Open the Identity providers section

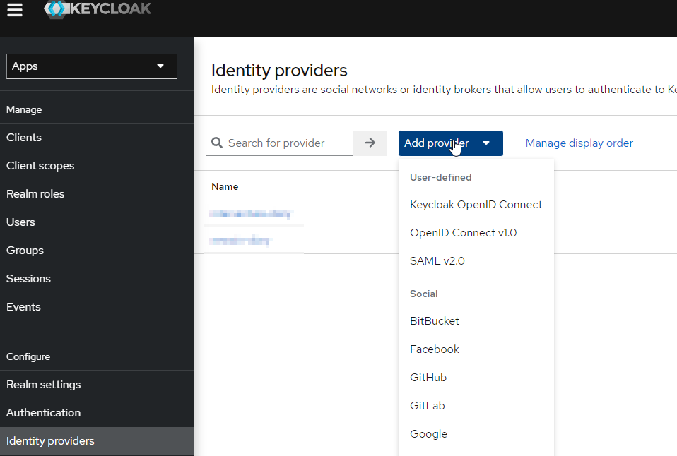point(49,440)
